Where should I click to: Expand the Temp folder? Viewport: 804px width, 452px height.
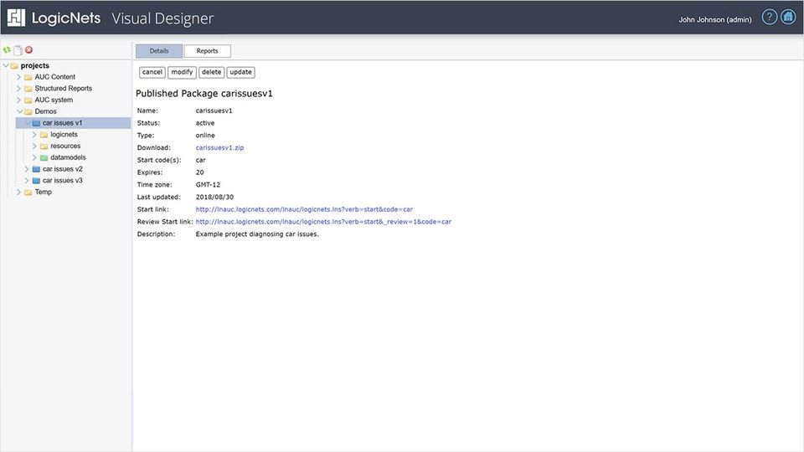pyautogui.click(x=19, y=193)
